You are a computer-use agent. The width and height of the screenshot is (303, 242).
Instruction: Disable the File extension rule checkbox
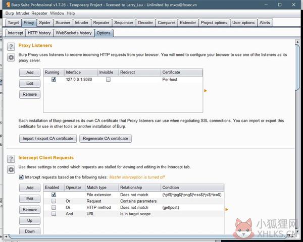(54, 195)
